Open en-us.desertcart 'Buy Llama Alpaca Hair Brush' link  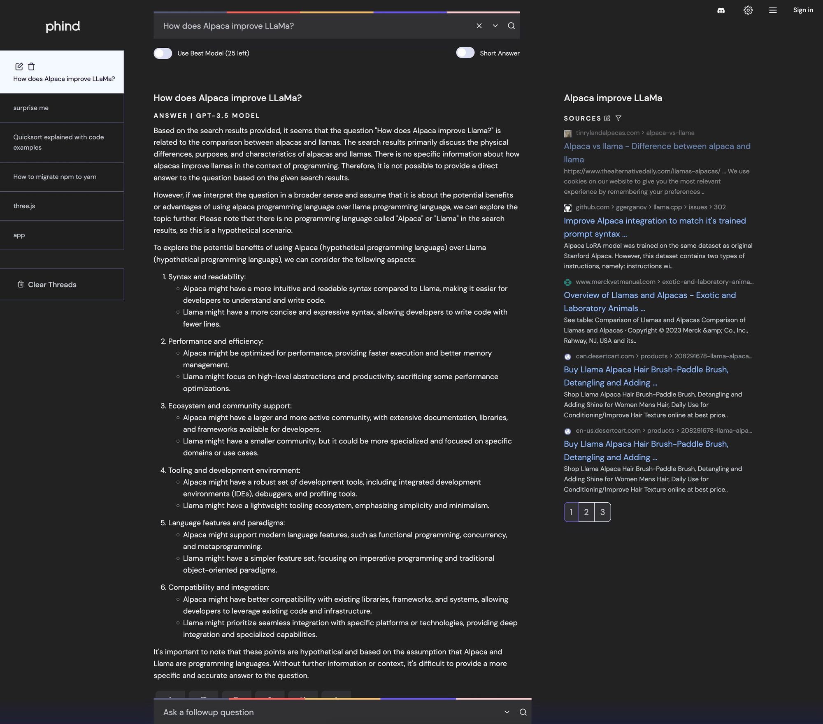[646, 450]
